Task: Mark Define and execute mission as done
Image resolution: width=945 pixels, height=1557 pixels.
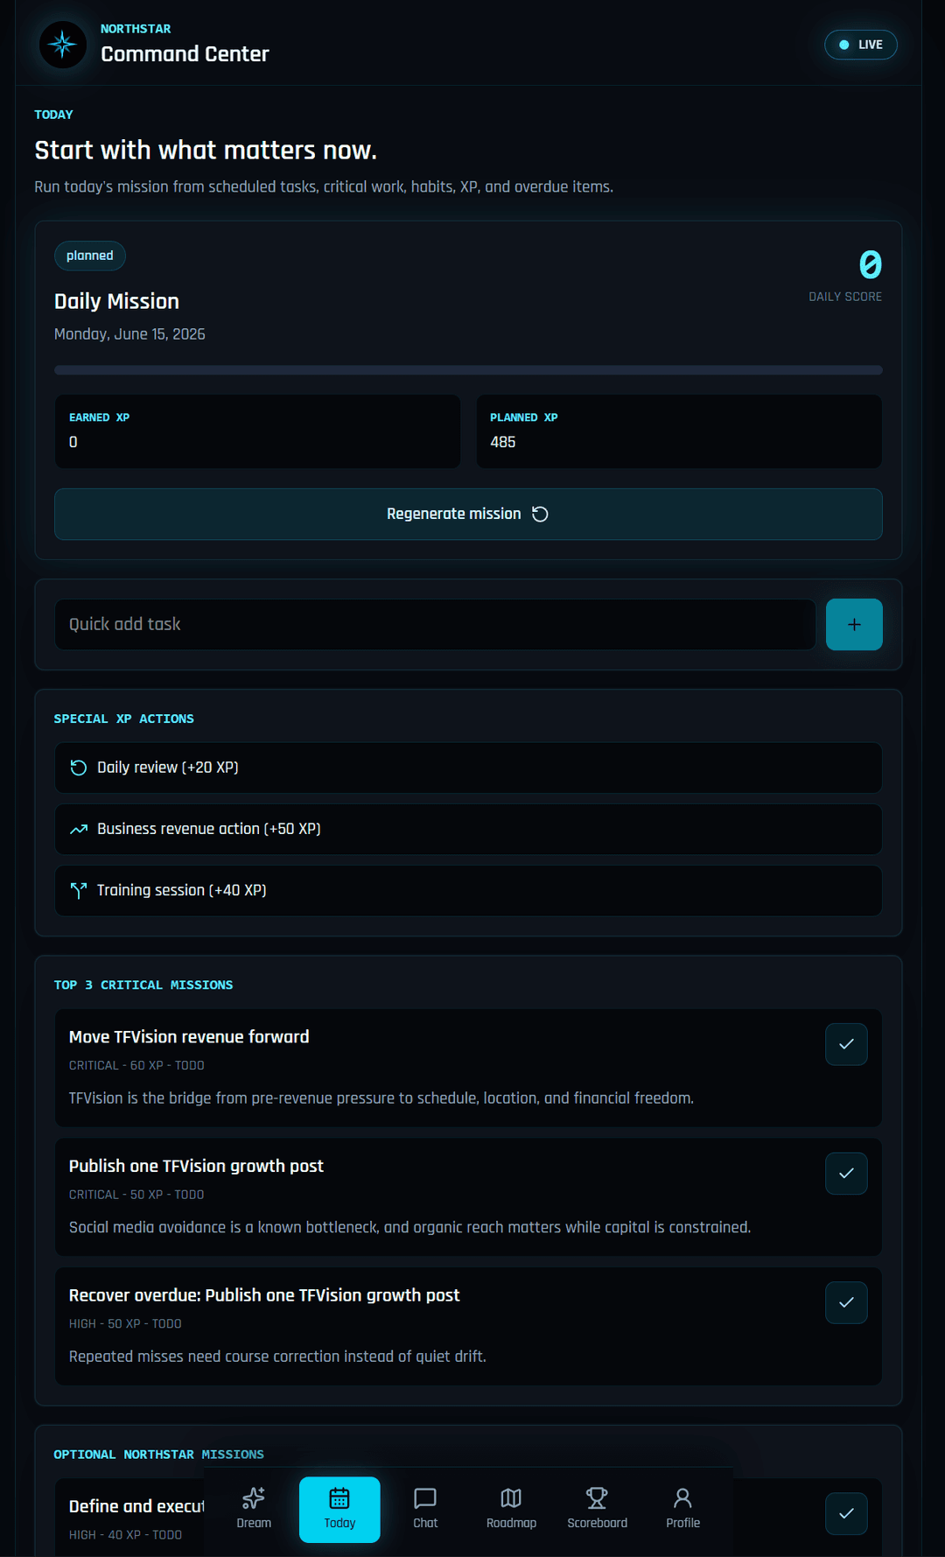Action: (846, 1513)
